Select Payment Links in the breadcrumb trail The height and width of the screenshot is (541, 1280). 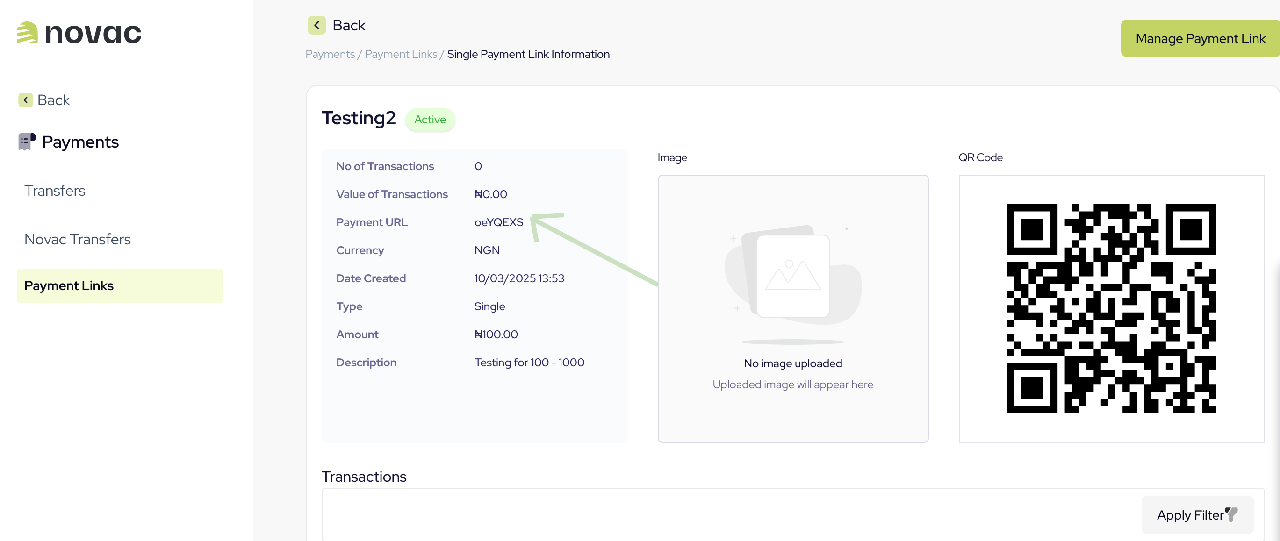[401, 54]
